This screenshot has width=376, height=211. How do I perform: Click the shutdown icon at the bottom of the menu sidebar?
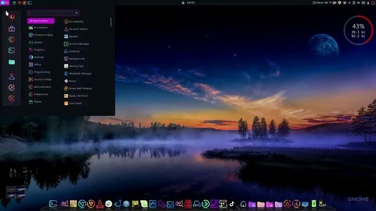[12, 98]
